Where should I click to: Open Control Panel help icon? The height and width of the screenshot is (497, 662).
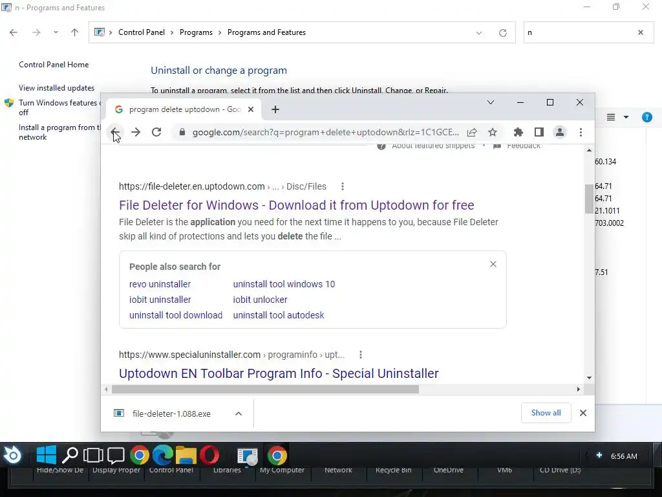[x=646, y=117]
